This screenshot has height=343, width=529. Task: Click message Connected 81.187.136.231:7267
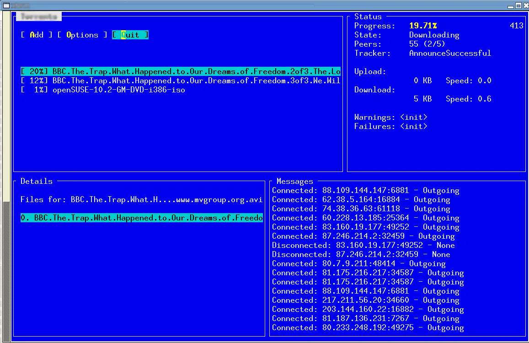click(366, 318)
